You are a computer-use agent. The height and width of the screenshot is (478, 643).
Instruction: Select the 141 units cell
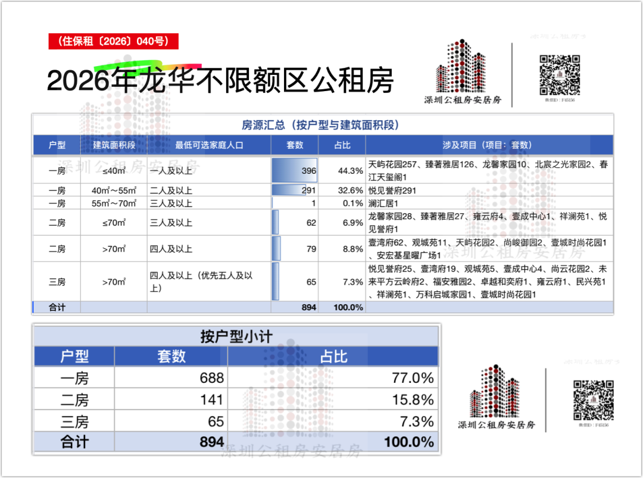(x=171, y=399)
